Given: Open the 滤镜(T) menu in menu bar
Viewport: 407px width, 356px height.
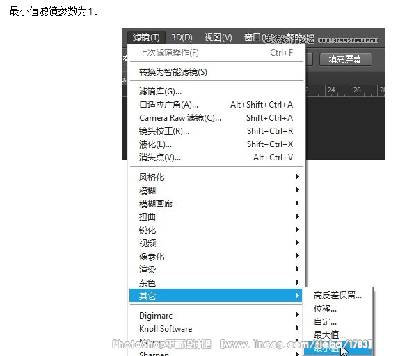Looking at the screenshot, I should pos(146,37).
